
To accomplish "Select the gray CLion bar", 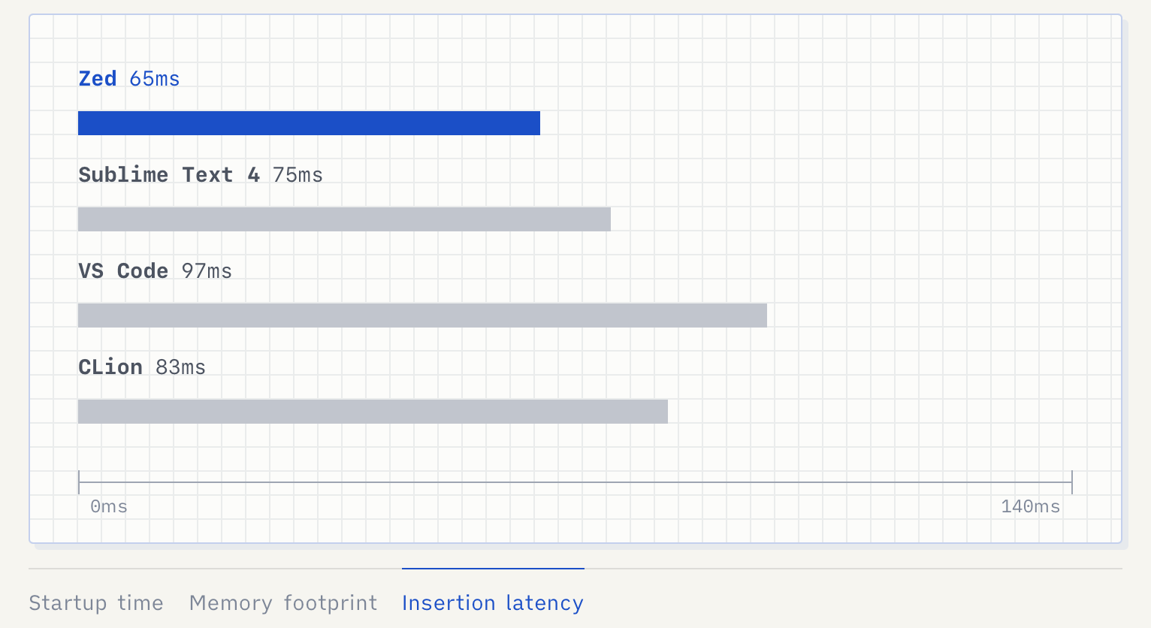I will coord(373,412).
